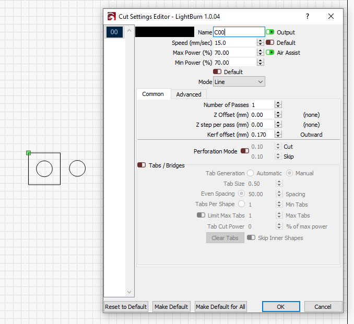Viewport: 354px width, 324px height.
Task: Click the help question mark button
Action: coord(307,16)
